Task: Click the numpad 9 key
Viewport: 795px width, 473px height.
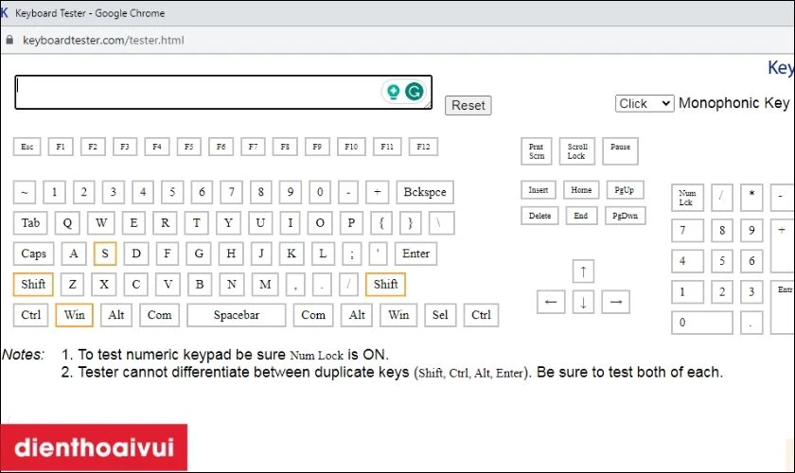Action: (751, 231)
